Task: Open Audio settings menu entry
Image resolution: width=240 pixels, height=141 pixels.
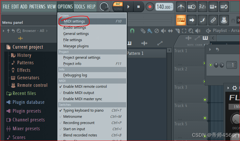Action: click(x=92, y=28)
